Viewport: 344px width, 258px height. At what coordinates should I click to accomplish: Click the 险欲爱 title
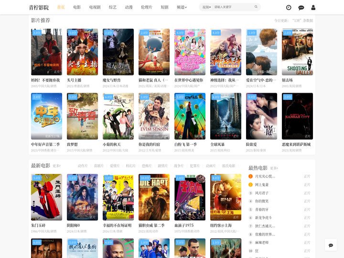[251, 145]
